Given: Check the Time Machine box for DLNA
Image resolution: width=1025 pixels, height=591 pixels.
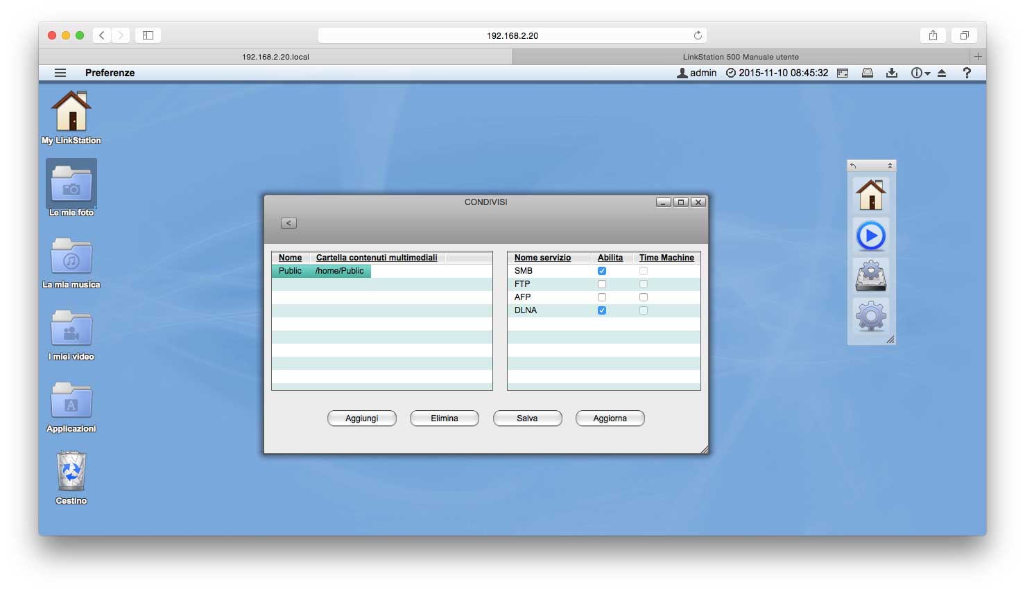Looking at the screenshot, I should (644, 310).
